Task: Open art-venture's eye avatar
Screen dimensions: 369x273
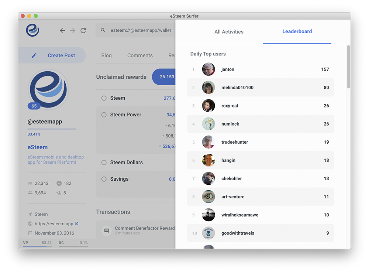Action: [208, 197]
